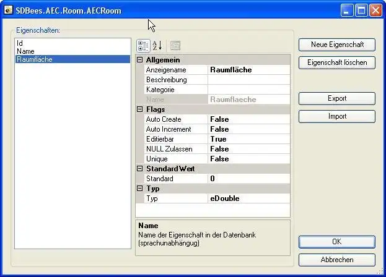Select the Standard property label
Screen dimensions: 386x277
pyautogui.click(x=176, y=179)
